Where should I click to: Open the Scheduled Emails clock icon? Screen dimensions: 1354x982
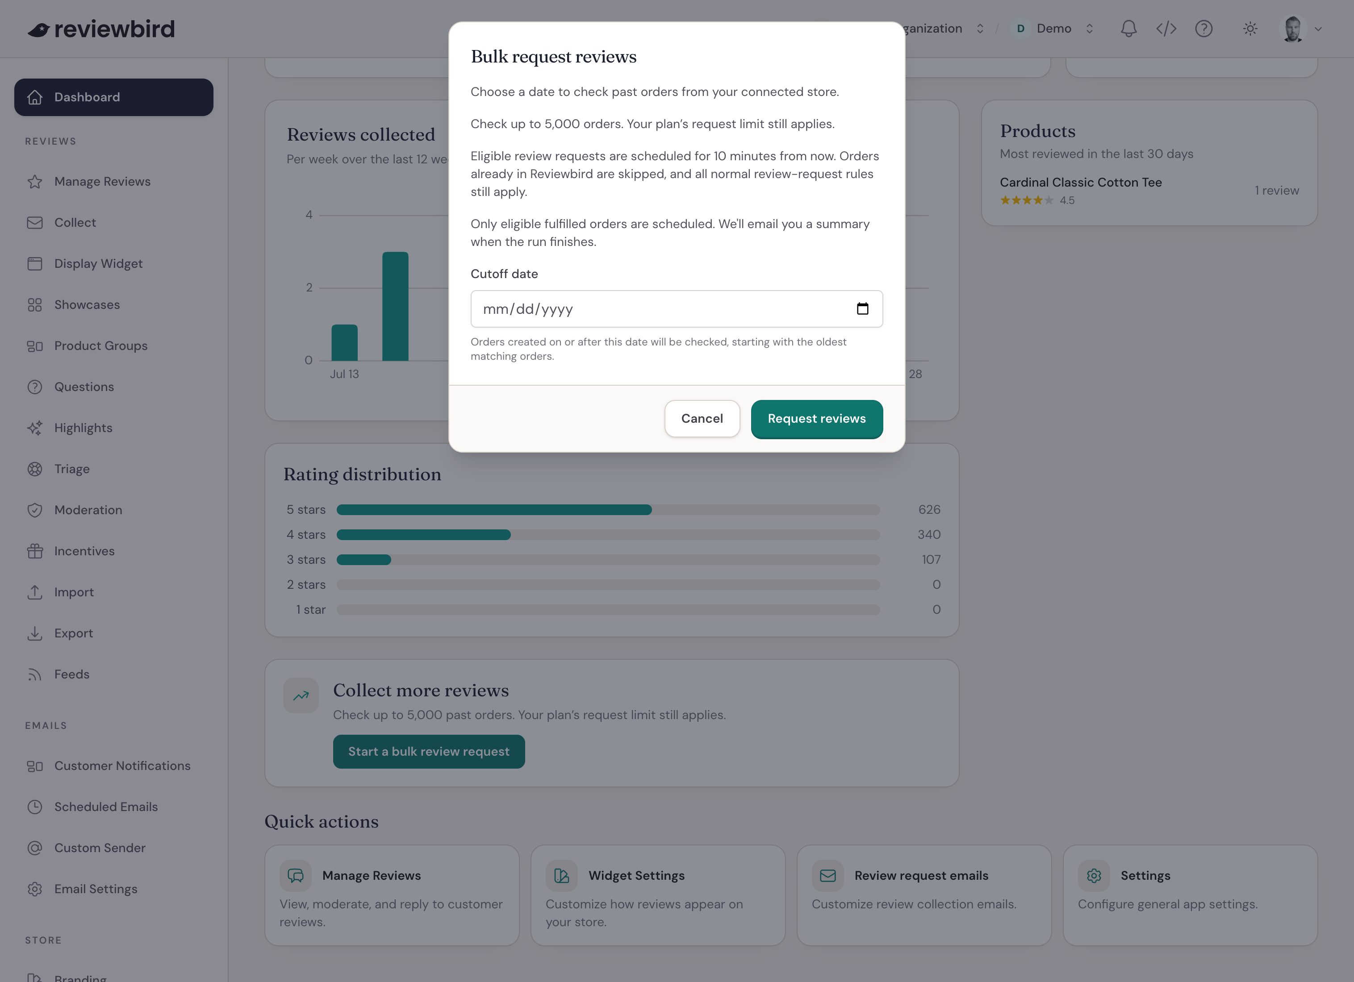[35, 807]
